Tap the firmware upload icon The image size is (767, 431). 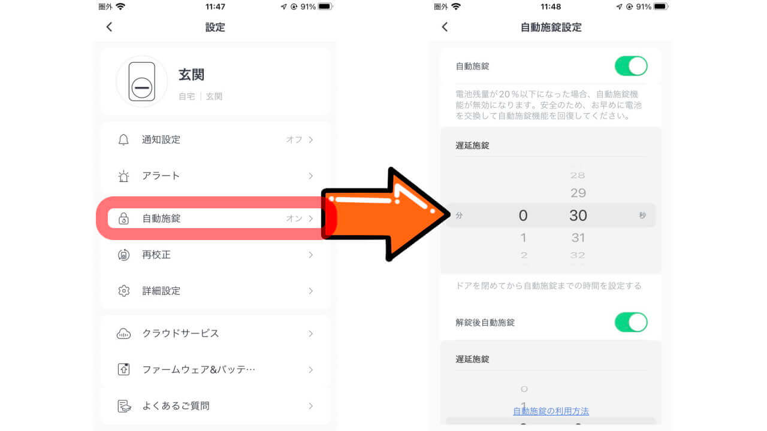click(123, 369)
